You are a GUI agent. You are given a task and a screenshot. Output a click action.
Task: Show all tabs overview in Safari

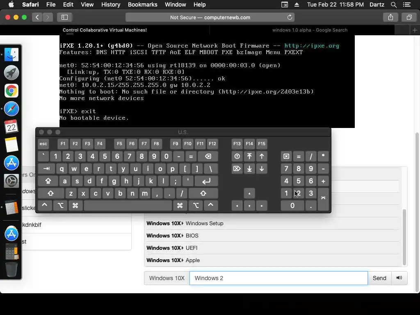(x=409, y=17)
